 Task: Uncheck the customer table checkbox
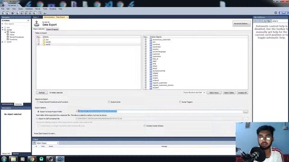[x=145, y=54]
